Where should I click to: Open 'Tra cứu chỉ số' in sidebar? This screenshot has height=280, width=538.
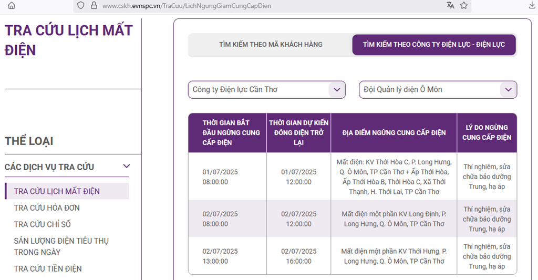(42, 224)
